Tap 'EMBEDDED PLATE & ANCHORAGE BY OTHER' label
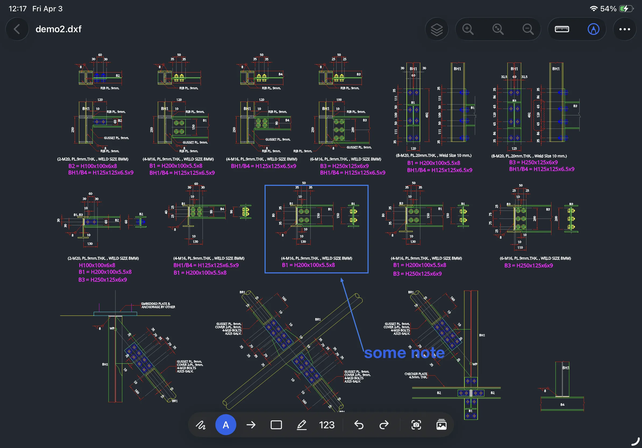The height and width of the screenshot is (448, 642). point(158,305)
